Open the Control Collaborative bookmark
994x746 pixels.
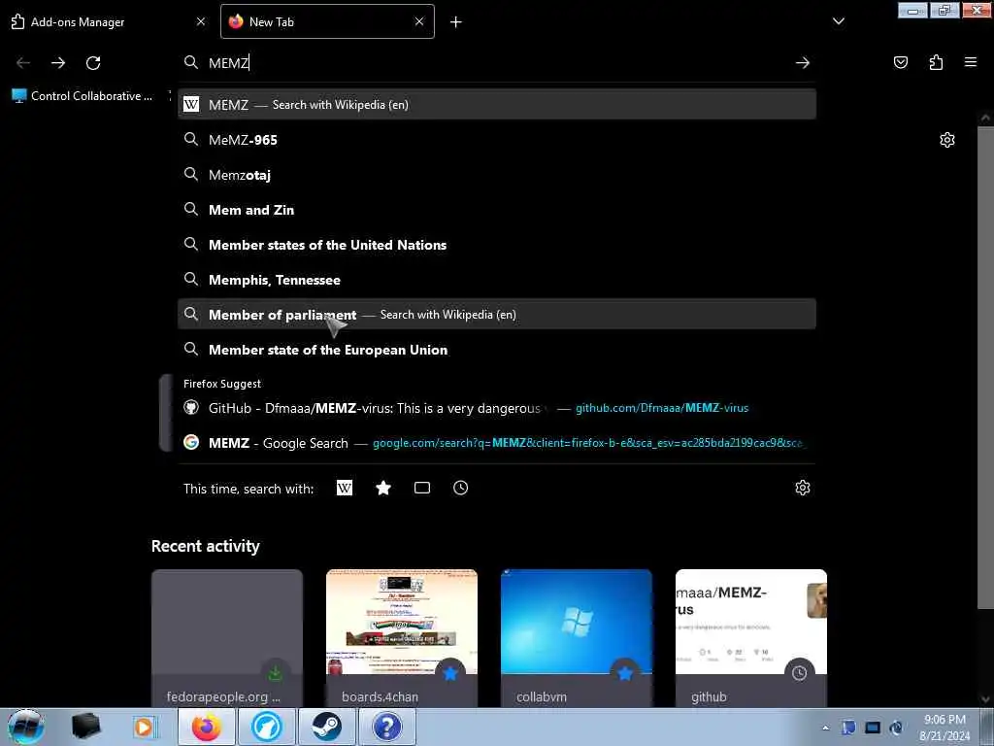[x=83, y=96]
